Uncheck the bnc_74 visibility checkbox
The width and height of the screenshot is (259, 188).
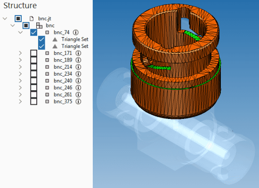[34, 32]
